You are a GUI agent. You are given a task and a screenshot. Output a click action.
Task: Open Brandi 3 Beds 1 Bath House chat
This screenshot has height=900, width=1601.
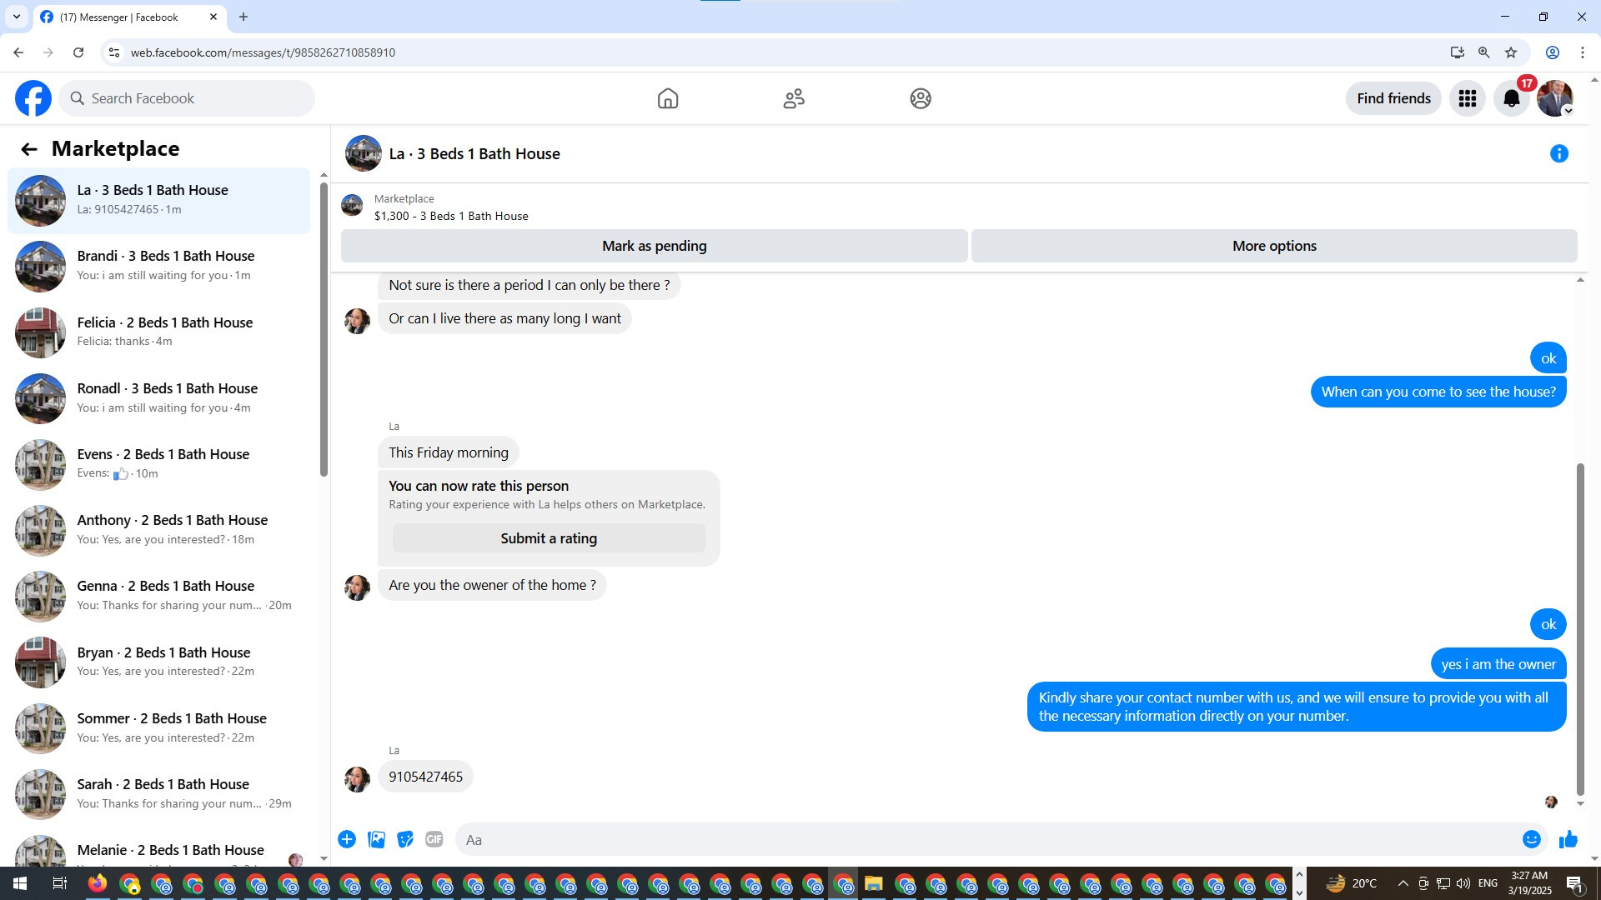(x=158, y=267)
